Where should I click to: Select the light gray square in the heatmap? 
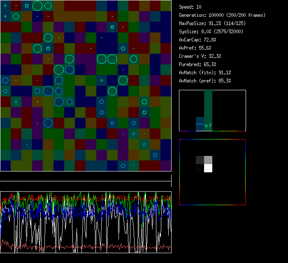click(x=208, y=160)
